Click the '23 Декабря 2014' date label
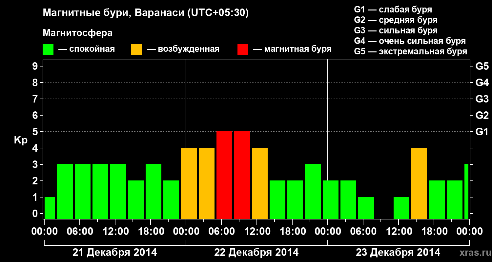Screen dimensions: 492x262 (398, 253)
